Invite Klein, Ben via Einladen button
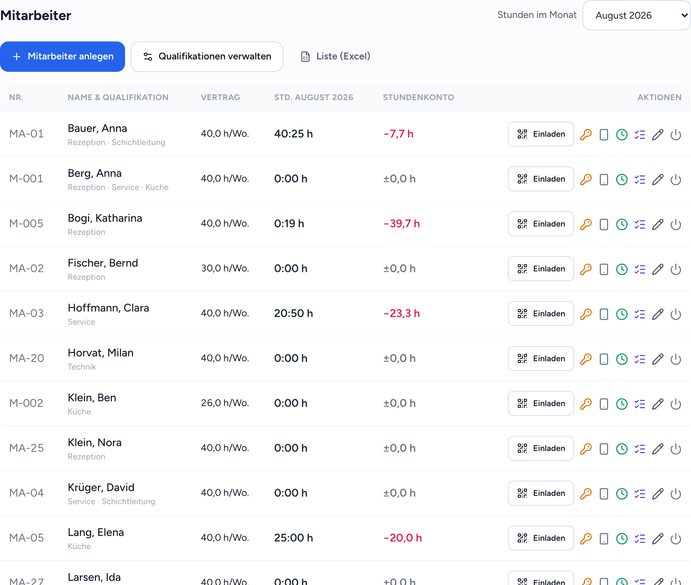Screen dimensions: 691x585 [541, 403]
